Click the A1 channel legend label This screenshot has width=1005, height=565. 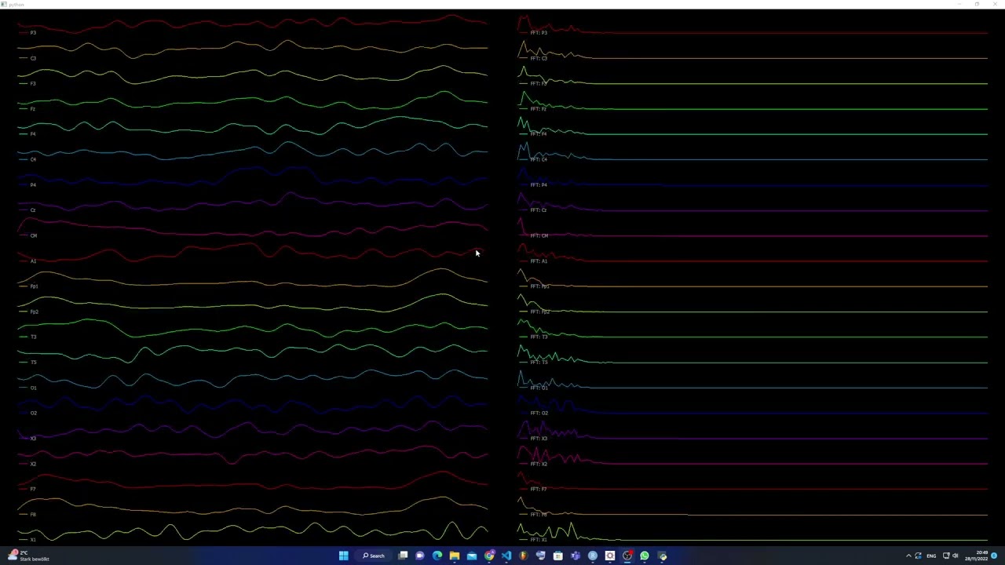[x=33, y=261]
